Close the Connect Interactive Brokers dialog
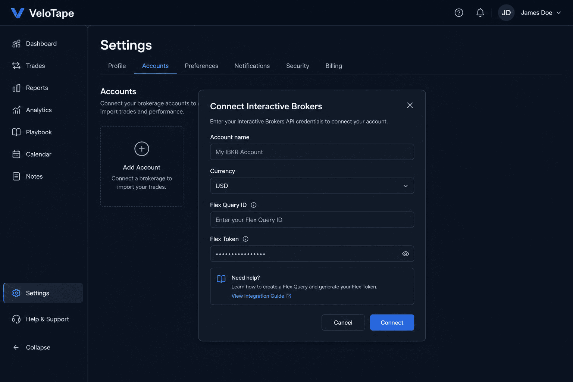Viewport: 573px width, 382px height. [410, 106]
